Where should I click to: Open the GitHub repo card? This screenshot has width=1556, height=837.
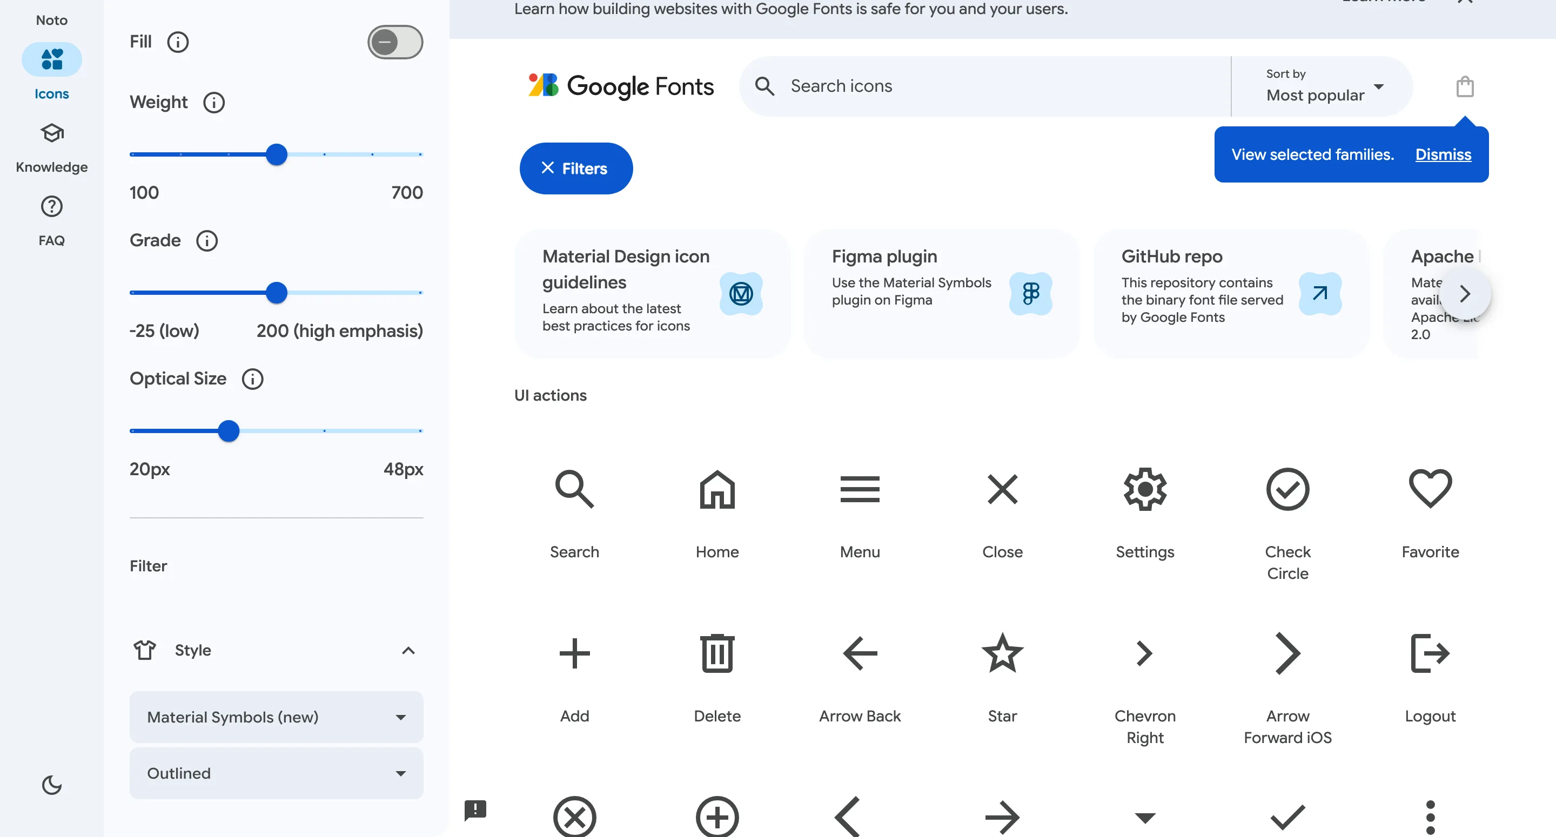click(x=1231, y=294)
